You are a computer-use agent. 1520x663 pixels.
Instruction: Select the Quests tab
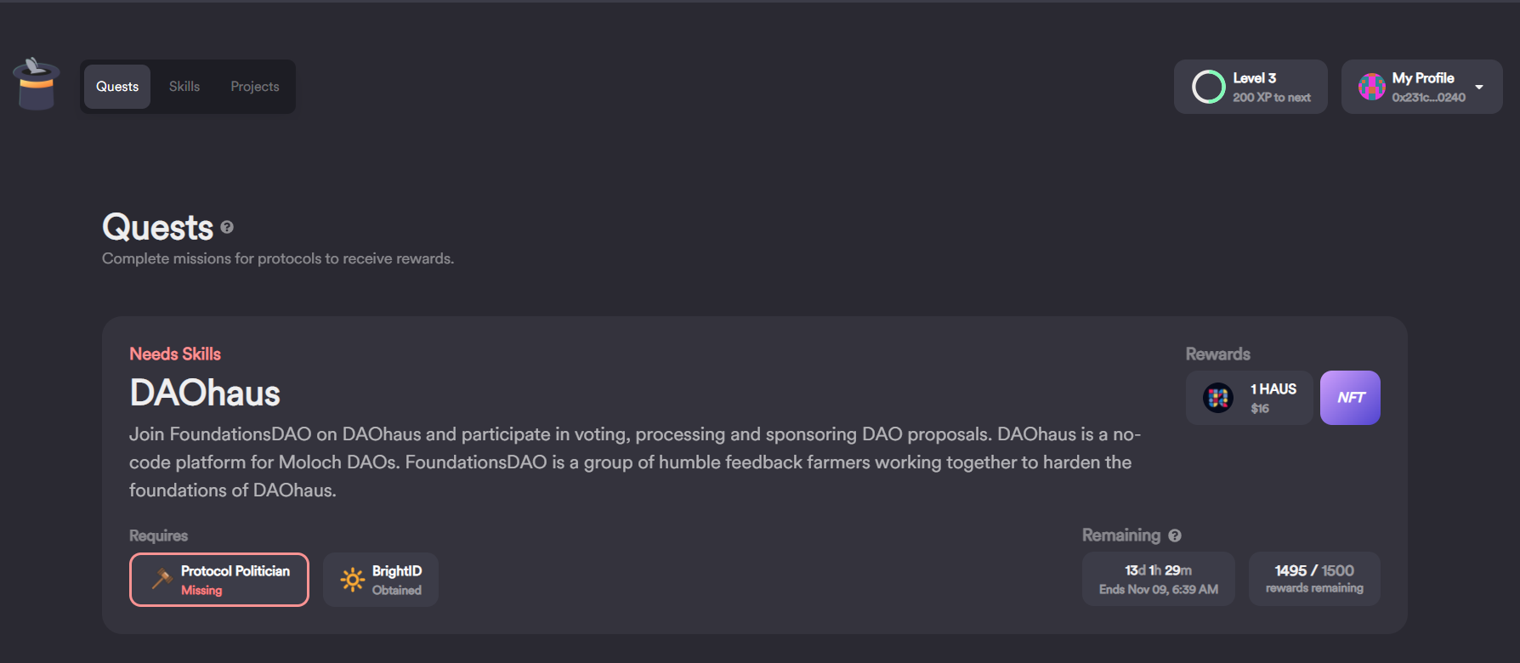[x=117, y=87]
